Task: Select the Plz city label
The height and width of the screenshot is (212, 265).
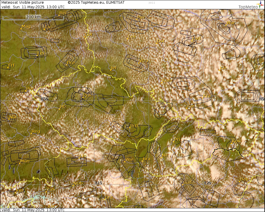Action: click(63, 107)
